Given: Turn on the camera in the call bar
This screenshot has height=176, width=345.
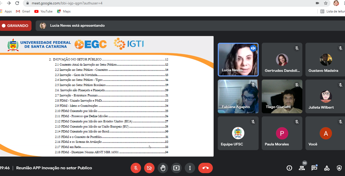Looking at the screenshot, I should [149, 168].
